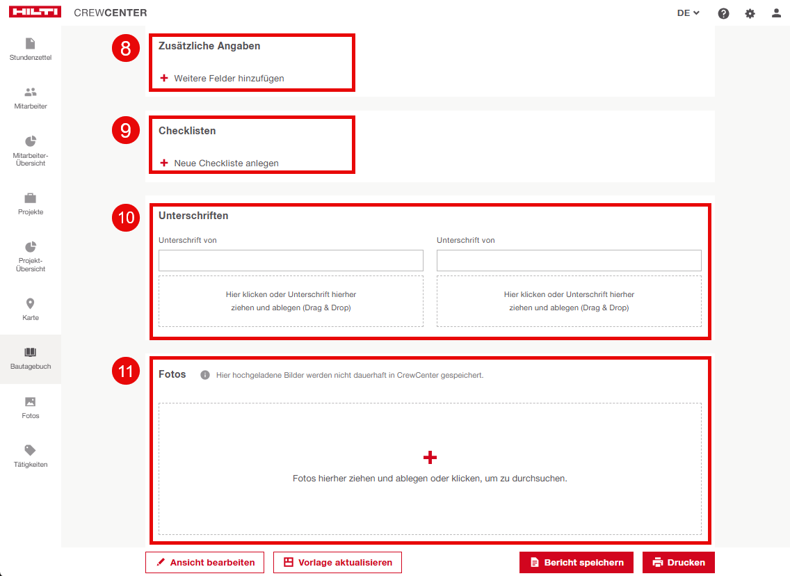This screenshot has width=790, height=576.
Task: Open Mitarbeiter-Übersicht pie chart icon
Action: click(30, 141)
